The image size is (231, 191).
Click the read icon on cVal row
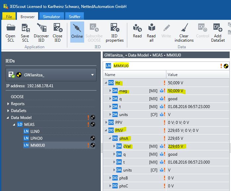(x=162, y=146)
